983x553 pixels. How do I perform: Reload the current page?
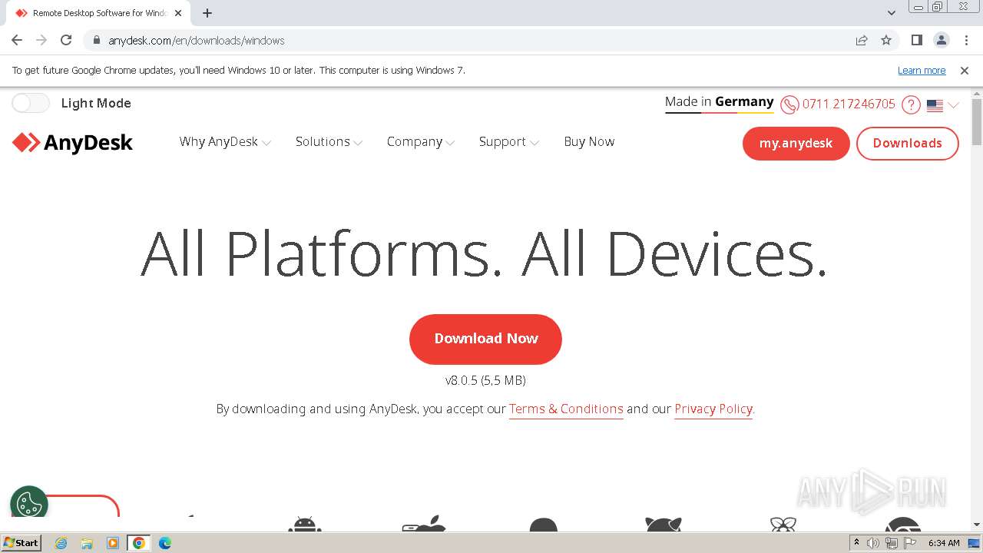pos(66,41)
